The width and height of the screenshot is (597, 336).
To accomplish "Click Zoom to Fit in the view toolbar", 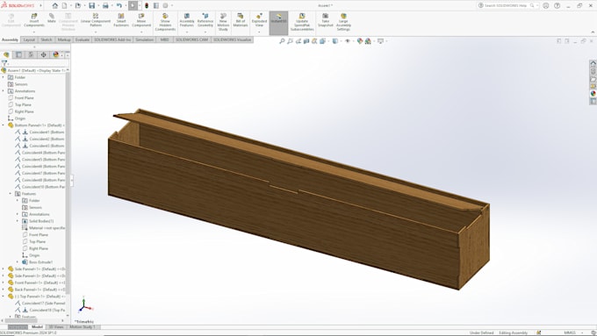I will point(282,41).
